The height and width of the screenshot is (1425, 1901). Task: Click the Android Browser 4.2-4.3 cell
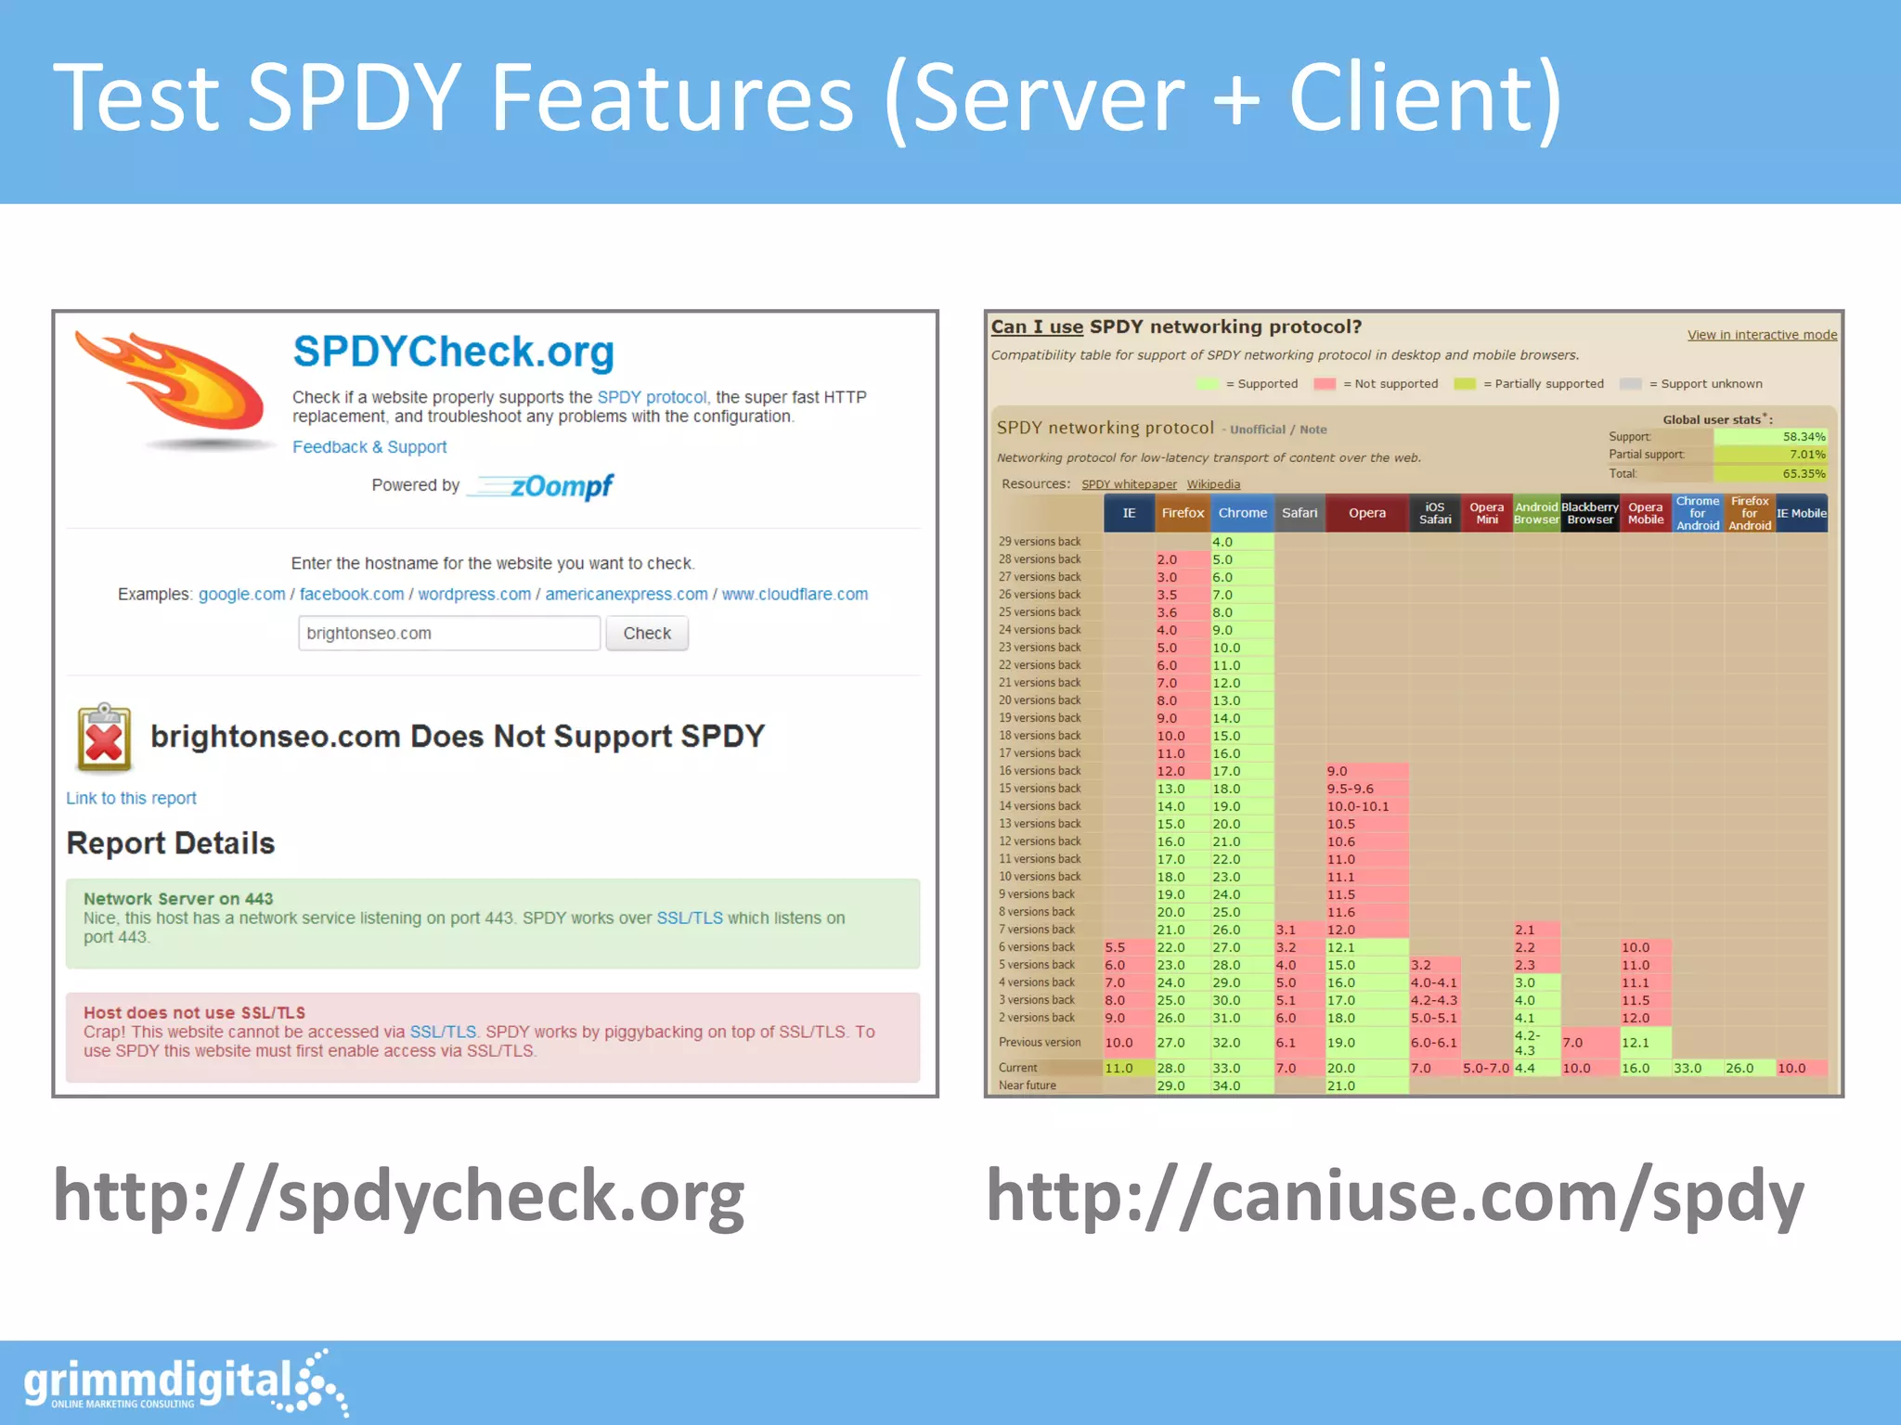pos(1536,1043)
